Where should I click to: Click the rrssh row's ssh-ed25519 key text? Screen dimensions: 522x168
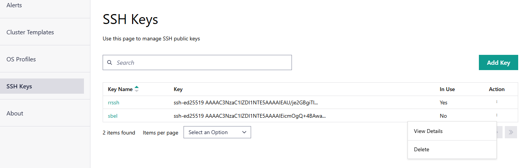pos(245,102)
